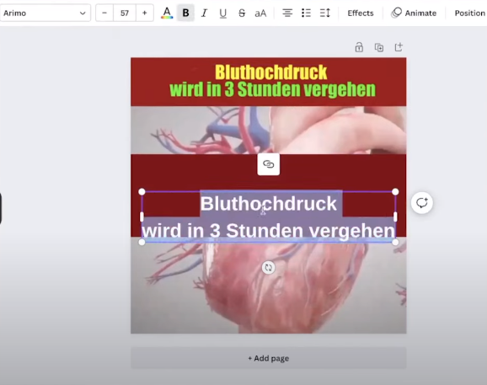Apply strikethrough to text
The width and height of the screenshot is (487, 385).
tap(242, 13)
